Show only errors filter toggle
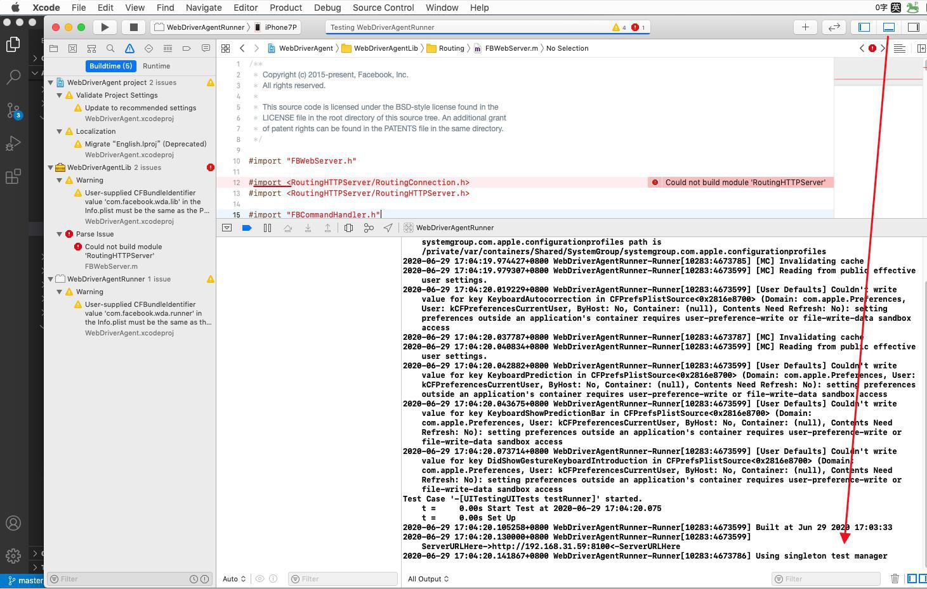 coord(204,579)
